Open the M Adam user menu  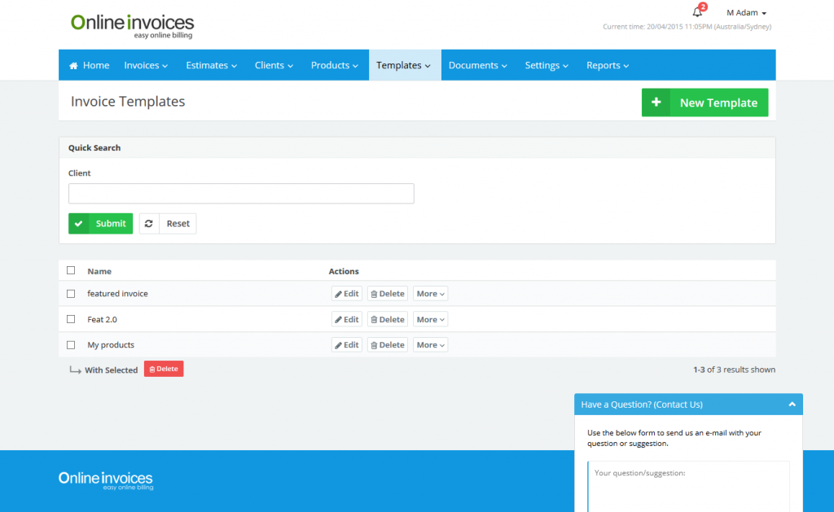[x=746, y=13]
